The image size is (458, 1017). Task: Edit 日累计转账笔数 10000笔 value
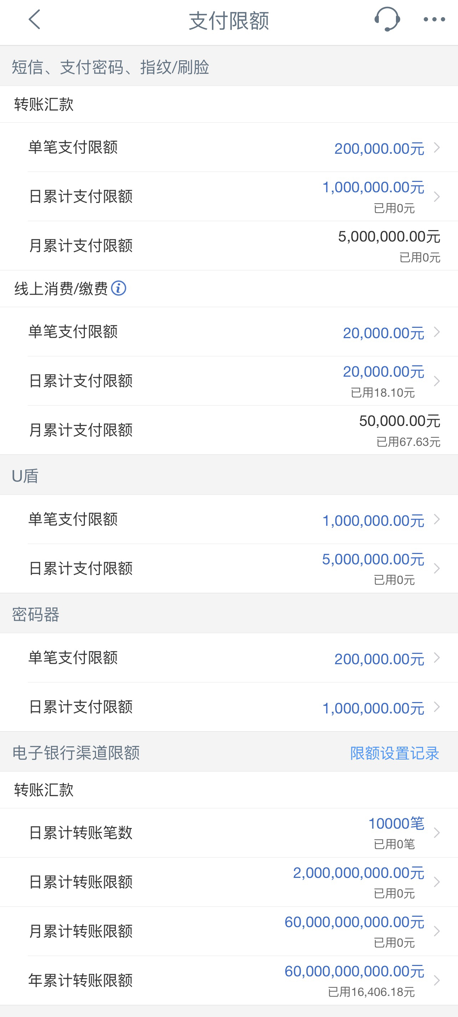point(396,824)
